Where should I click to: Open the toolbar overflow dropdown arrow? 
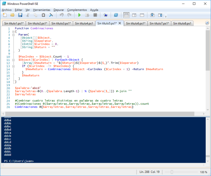pos(166,16)
